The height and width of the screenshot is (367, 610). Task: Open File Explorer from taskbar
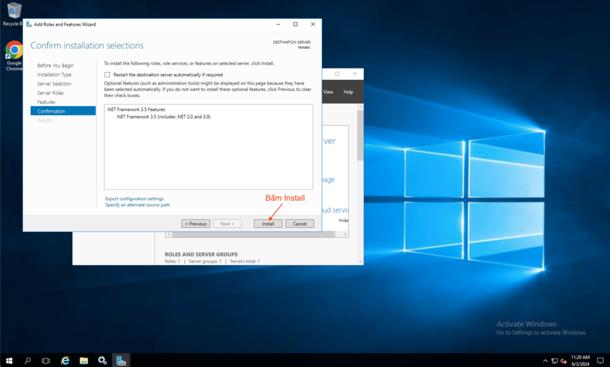[84, 360]
